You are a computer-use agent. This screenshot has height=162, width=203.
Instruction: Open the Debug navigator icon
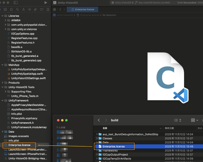pyautogui.click(x=35, y=9)
